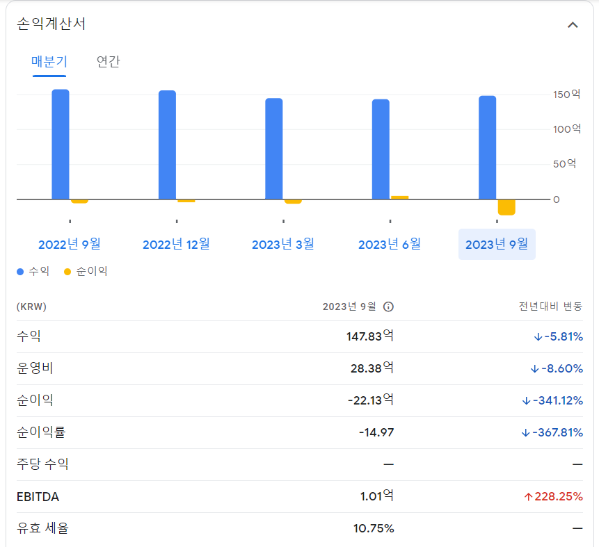Click the 주당 수익 row label
599x547 pixels.
43,464
